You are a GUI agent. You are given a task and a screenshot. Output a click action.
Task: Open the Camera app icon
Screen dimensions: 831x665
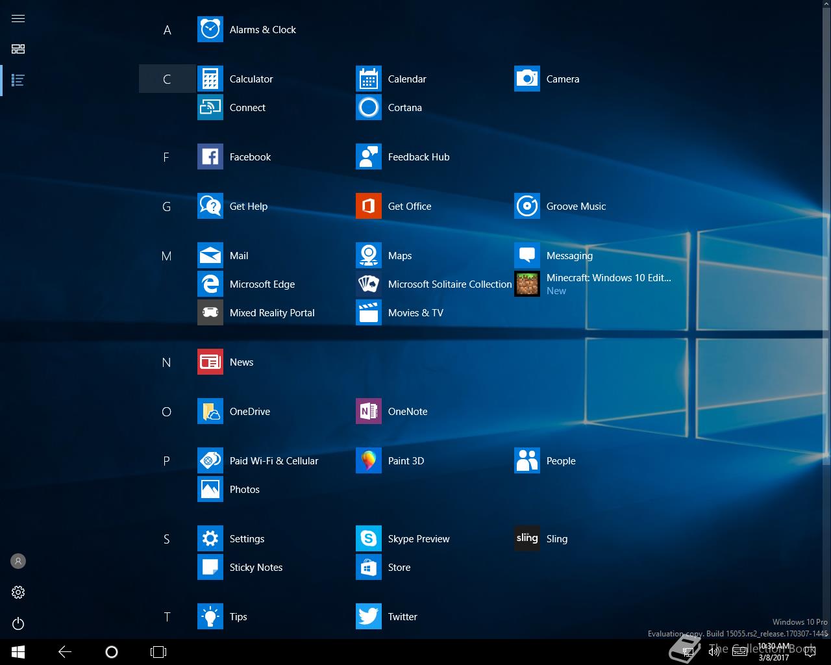527,79
